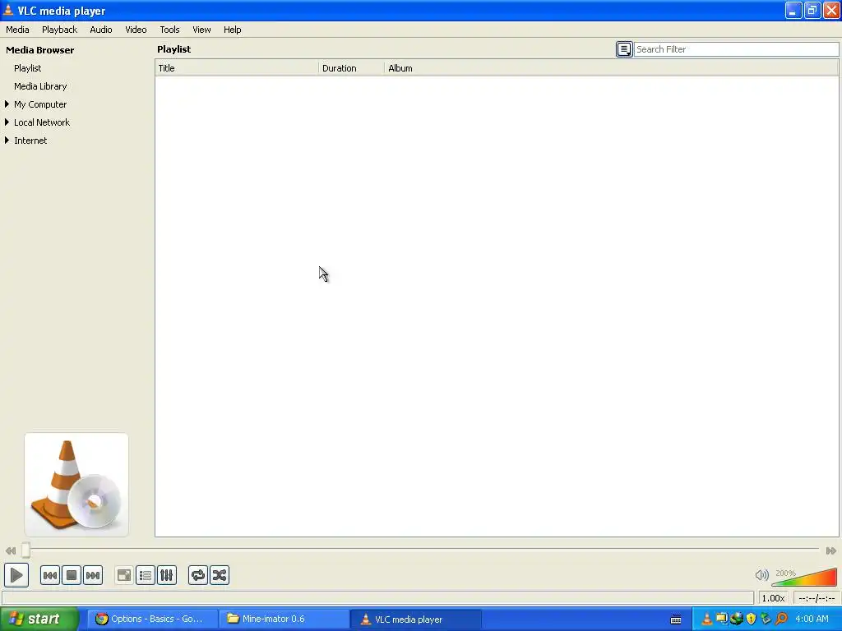Open the Video menu

(x=136, y=30)
